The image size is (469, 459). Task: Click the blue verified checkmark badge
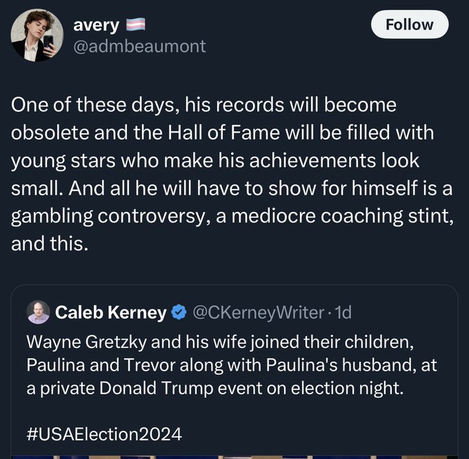coord(178,313)
